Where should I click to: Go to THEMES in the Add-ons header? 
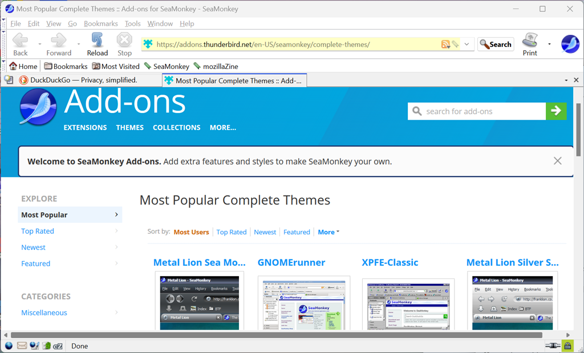tap(129, 127)
